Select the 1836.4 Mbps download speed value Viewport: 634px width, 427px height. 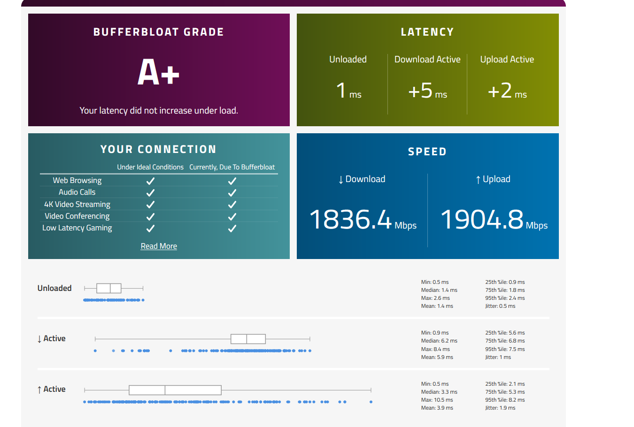tap(350, 220)
